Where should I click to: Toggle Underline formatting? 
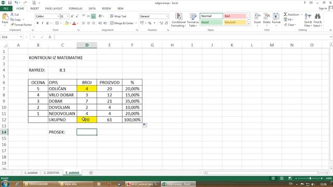pyautogui.click(x=47, y=23)
